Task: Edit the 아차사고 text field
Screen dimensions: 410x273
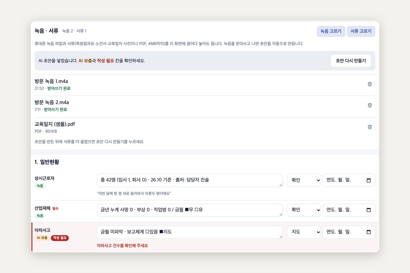Action: pos(190,232)
